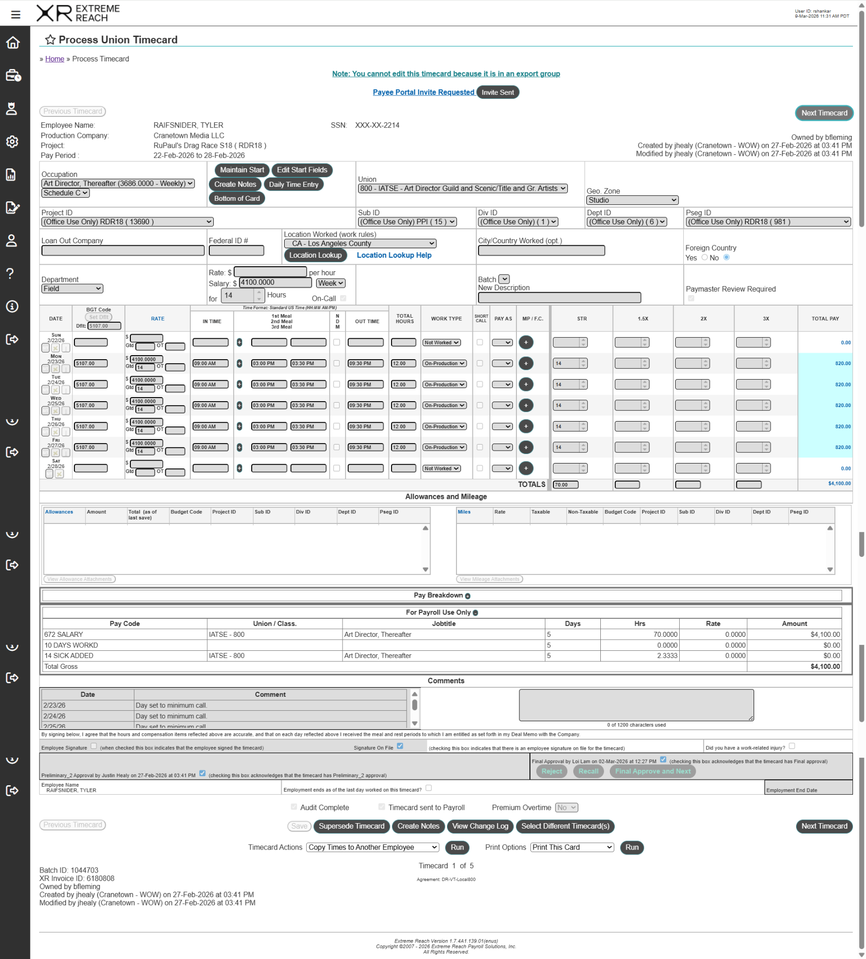The image size is (866, 959).
Task: Open the sign-document pen sidebar icon
Action: coord(12,207)
